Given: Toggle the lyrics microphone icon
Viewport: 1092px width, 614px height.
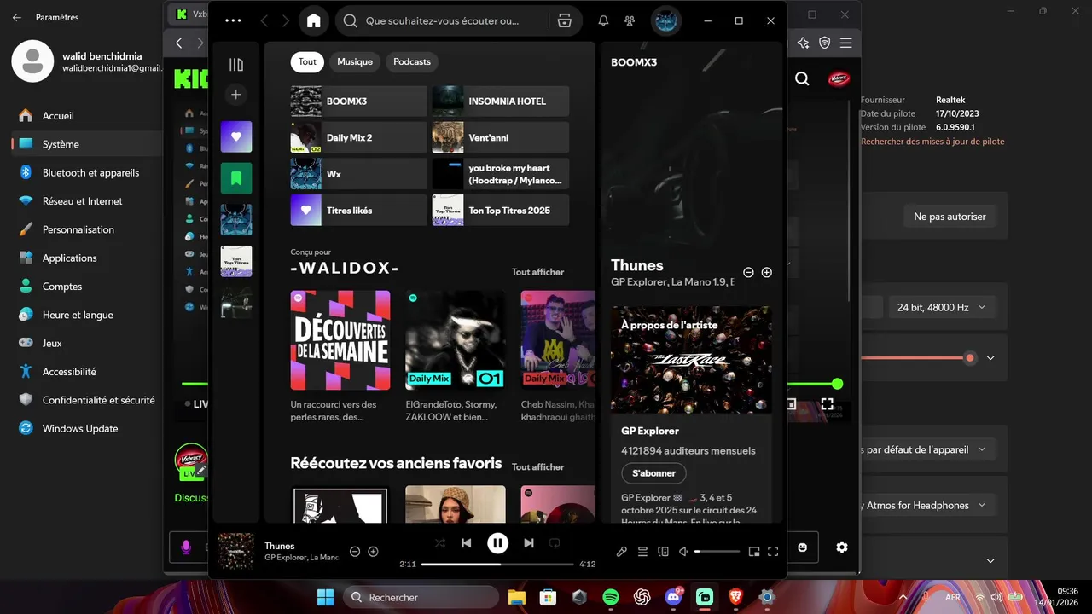Looking at the screenshot, I should (622, 552).
